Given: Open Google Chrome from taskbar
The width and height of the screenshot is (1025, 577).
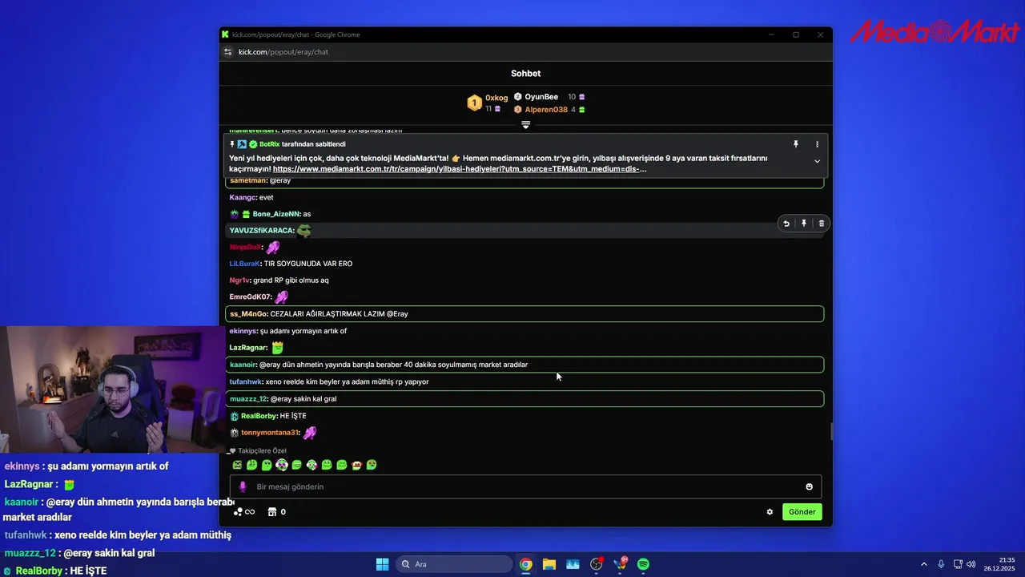Looking at the screenshot, I should (x=525, y=564).
